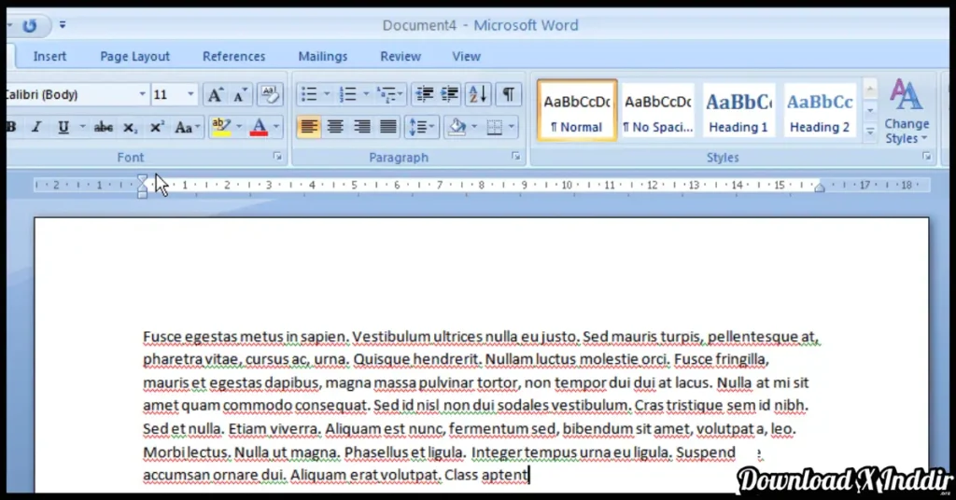Expand the styles gallery More button
Screen dimensions: 956x500
870,132
